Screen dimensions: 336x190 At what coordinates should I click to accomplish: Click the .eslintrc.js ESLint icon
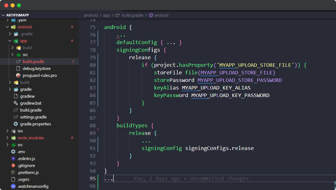(13, 158)
